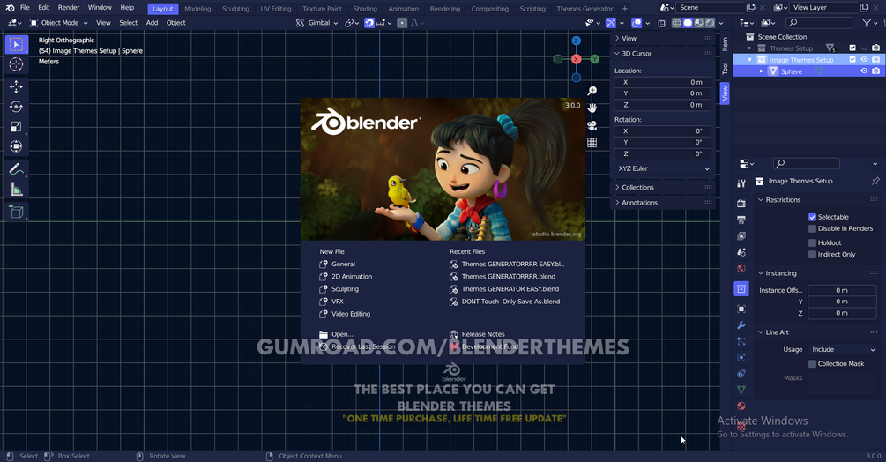Open the View Layer properties tab icon
The height and width of the screenshot is (462, 886).
pyautogui.click(x=741, y=235)
